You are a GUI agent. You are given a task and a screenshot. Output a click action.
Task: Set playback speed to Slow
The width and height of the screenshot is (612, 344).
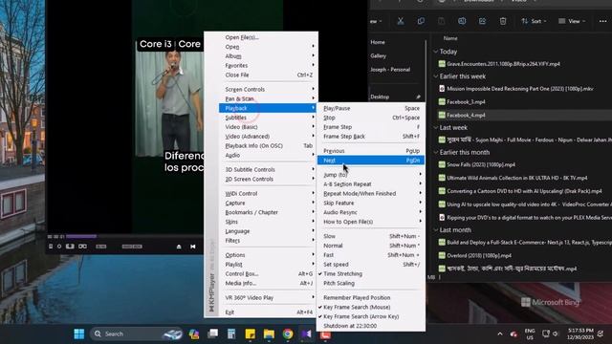(x=371, y=236)
